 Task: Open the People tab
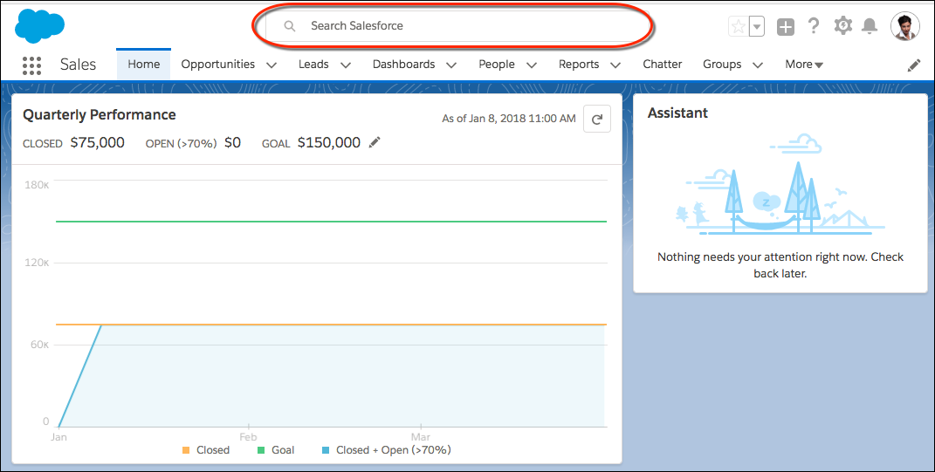(x=497, y=64)
